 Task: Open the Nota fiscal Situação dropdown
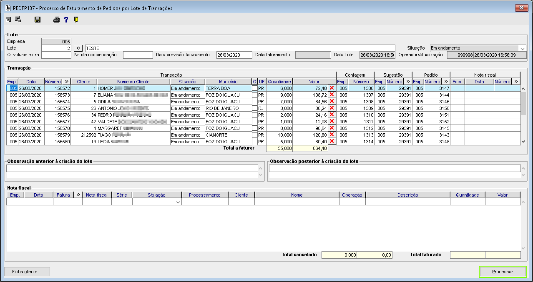coord(178,202)
